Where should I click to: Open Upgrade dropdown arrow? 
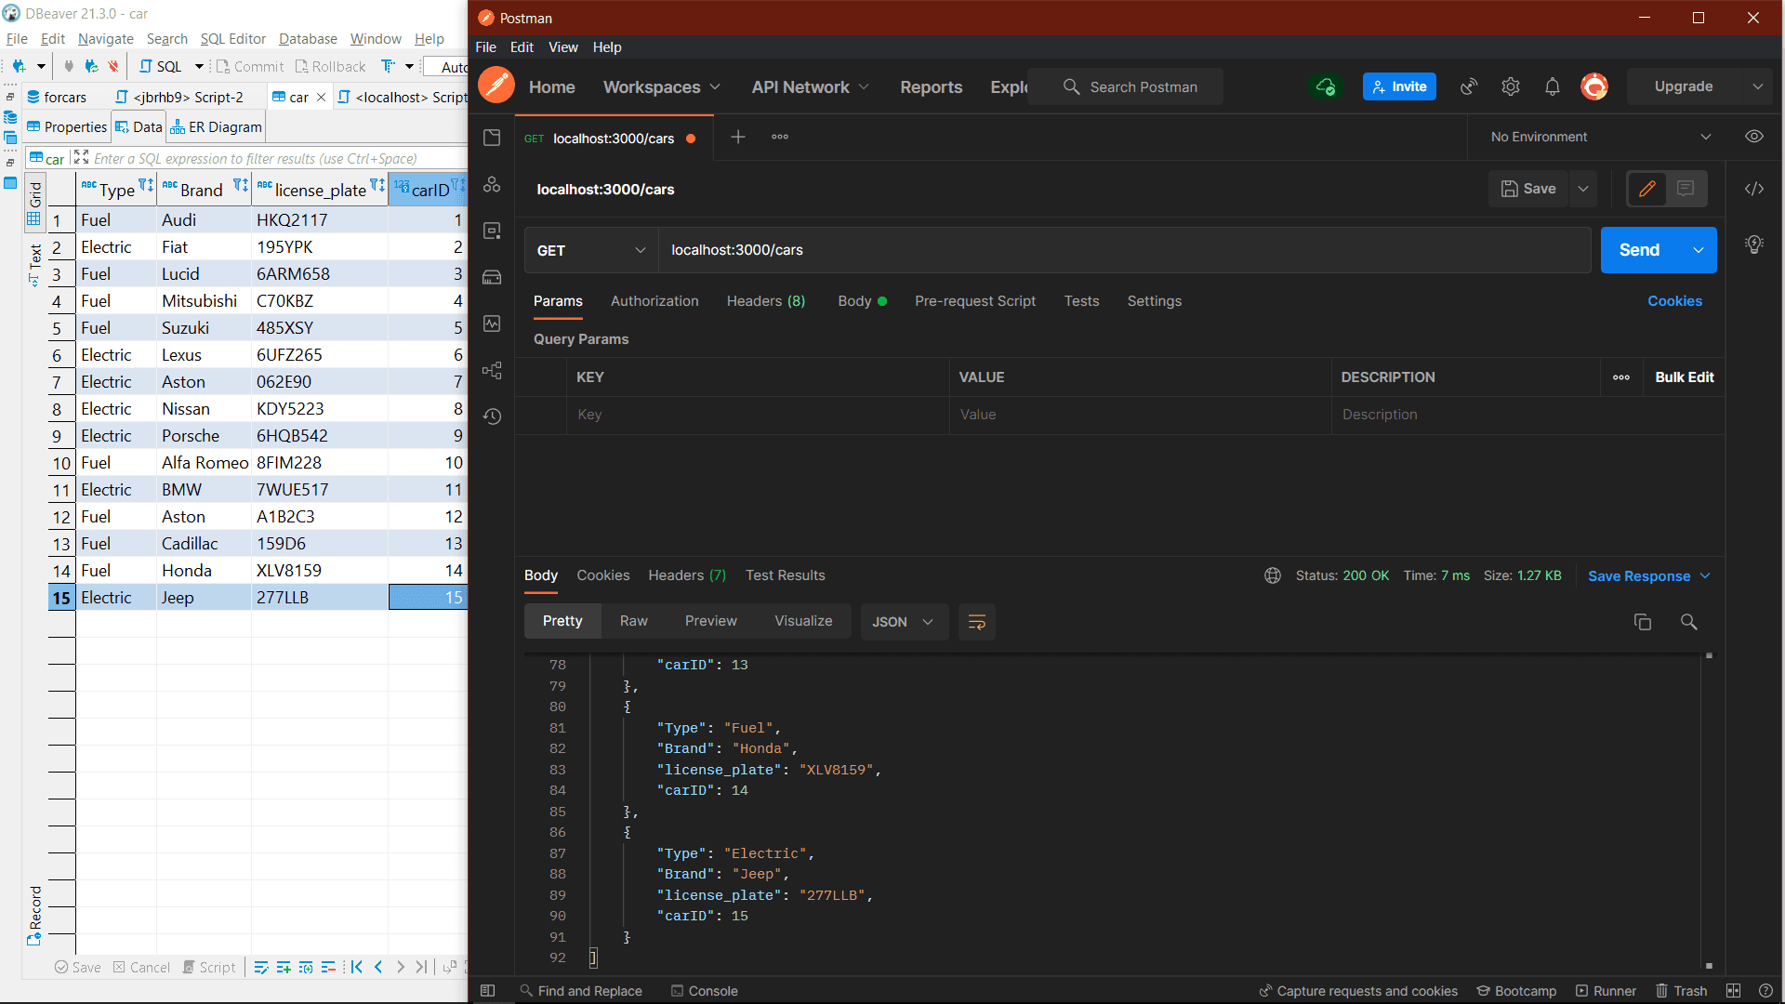1758,86
